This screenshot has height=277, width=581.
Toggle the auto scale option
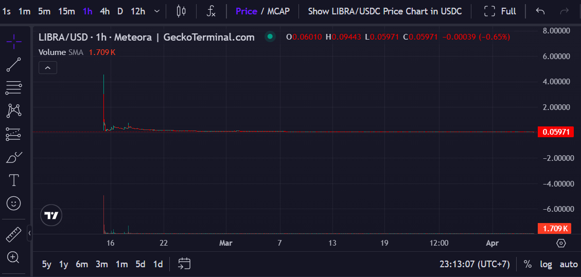click(x=569, y=264)
